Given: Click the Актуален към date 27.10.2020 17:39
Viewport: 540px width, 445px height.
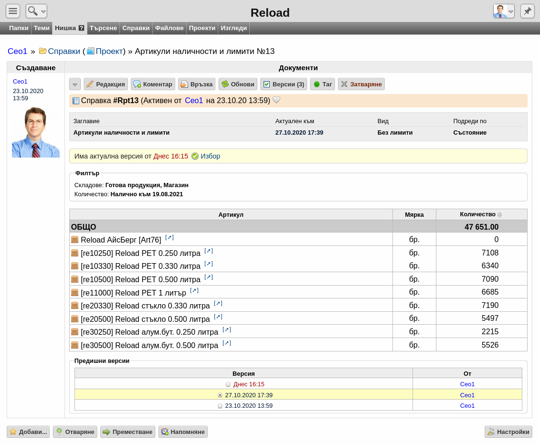Looking at the screenshot, I should [x=299, y=133].
